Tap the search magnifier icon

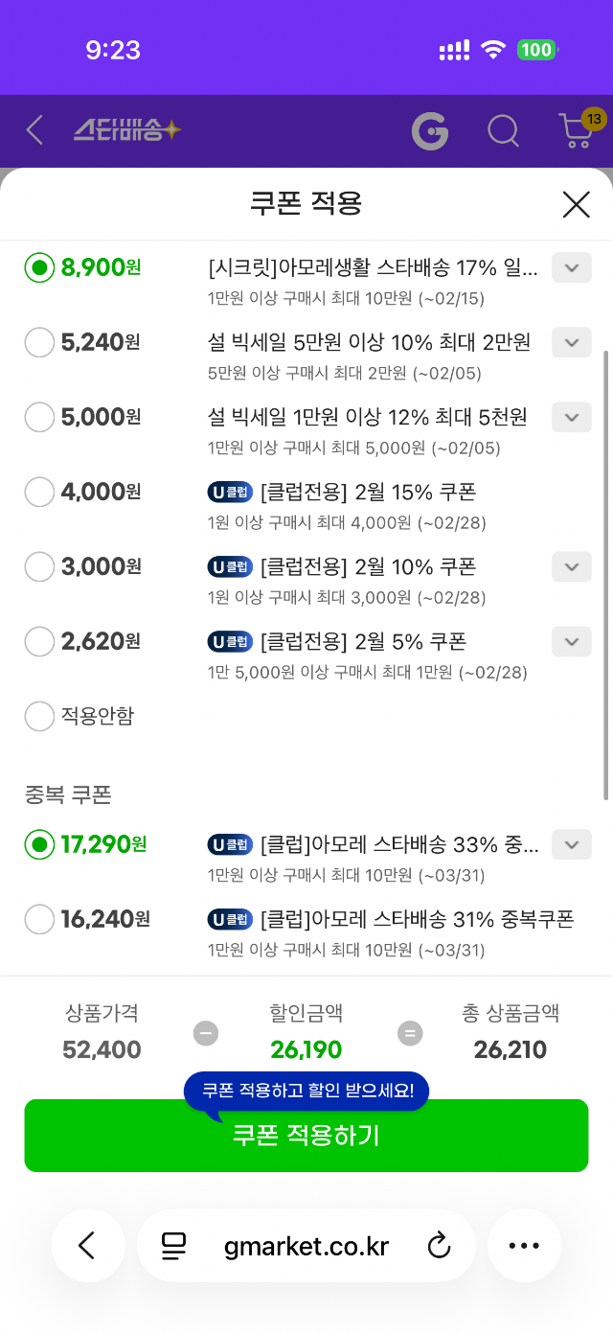click(503, 130)
